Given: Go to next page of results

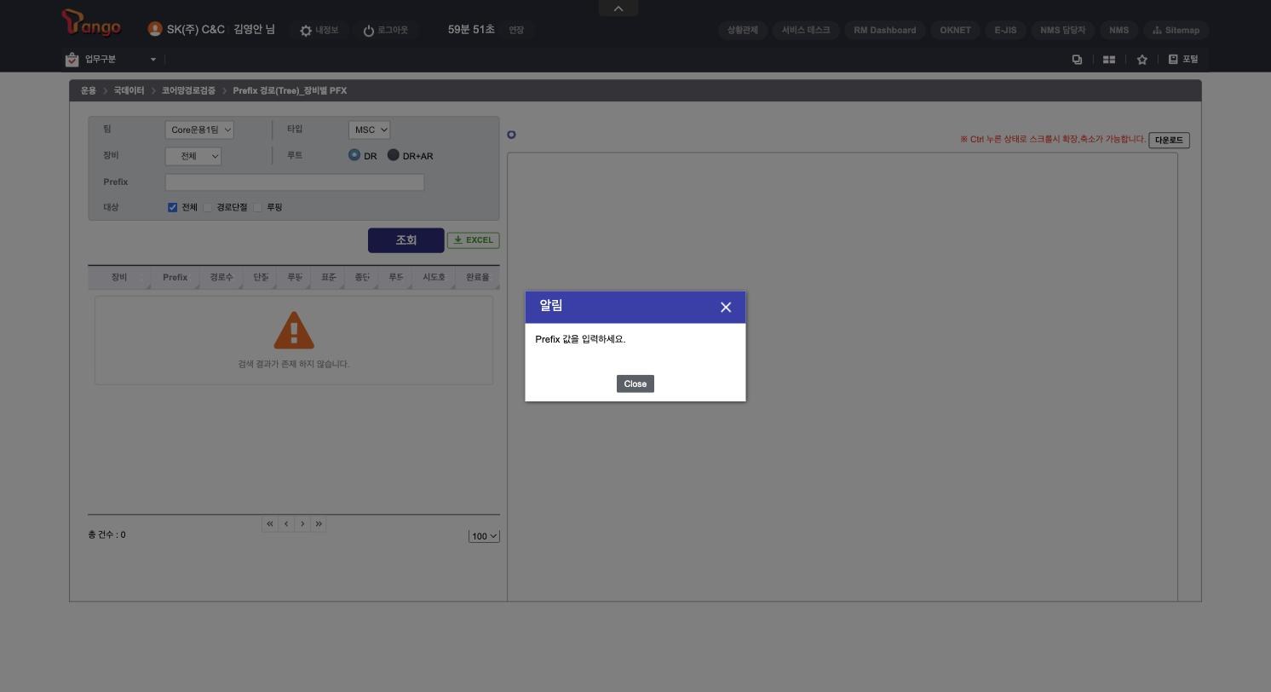Looking at the screenshot, I should 302,524.
